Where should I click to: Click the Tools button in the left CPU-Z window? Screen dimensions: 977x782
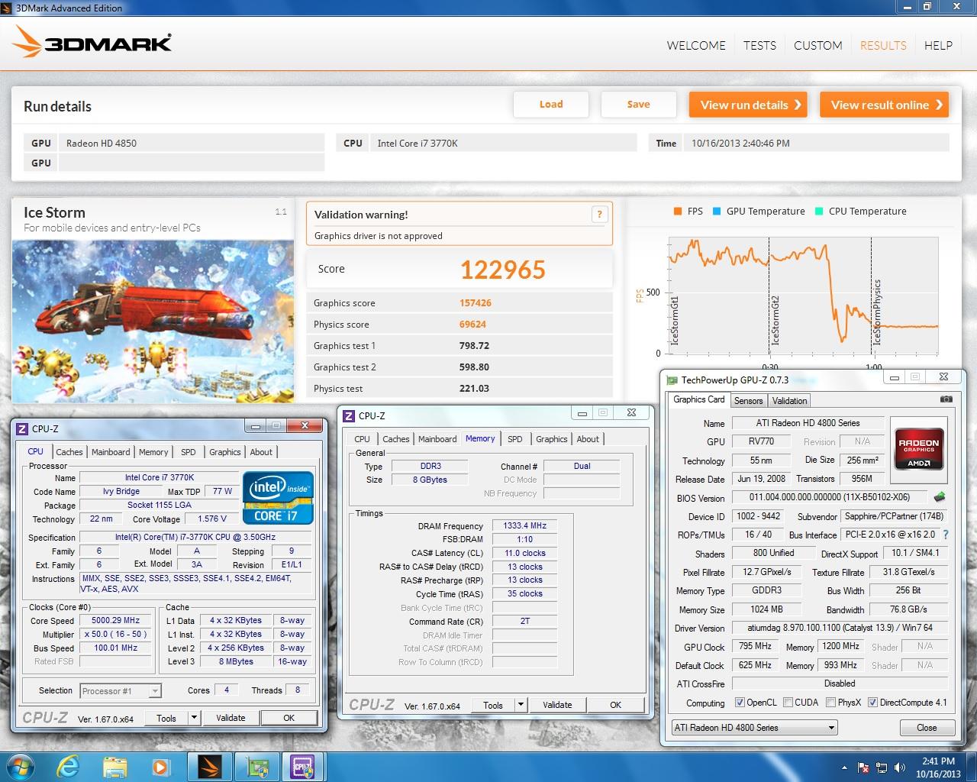[166, 718]
